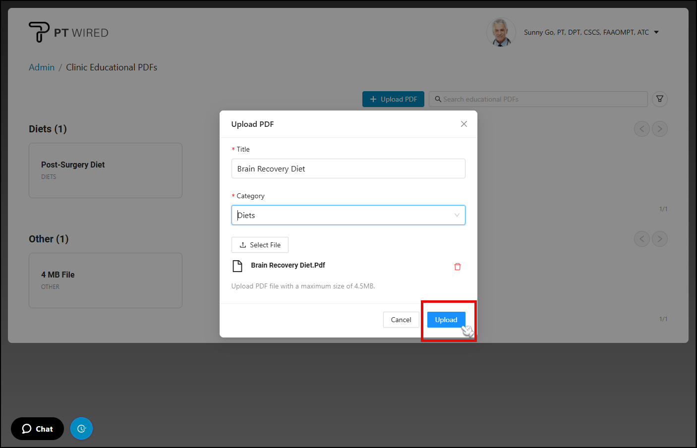This screenshot has width=697, height=448.
Task: Close the Upload PDF dialog
Action: coord(464,124)
